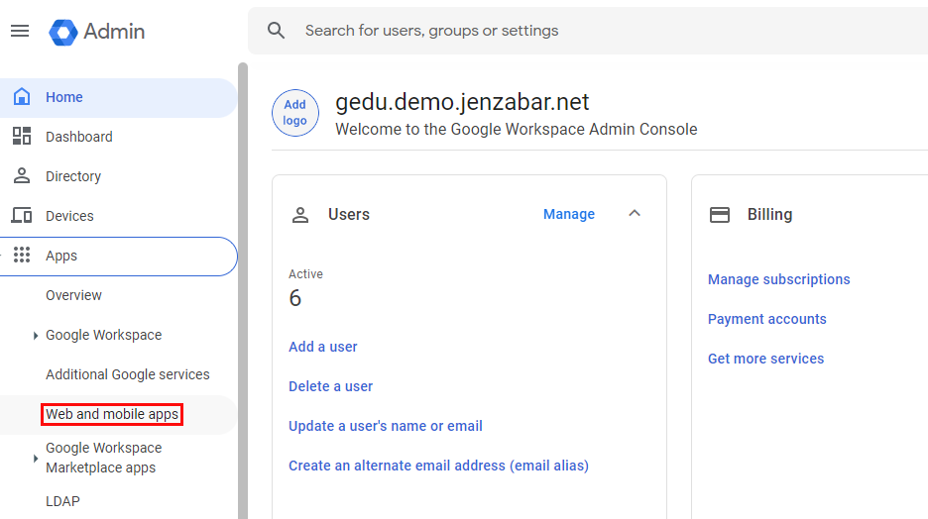
Task: Click the Apps grid icon
Action: (22, 256)
